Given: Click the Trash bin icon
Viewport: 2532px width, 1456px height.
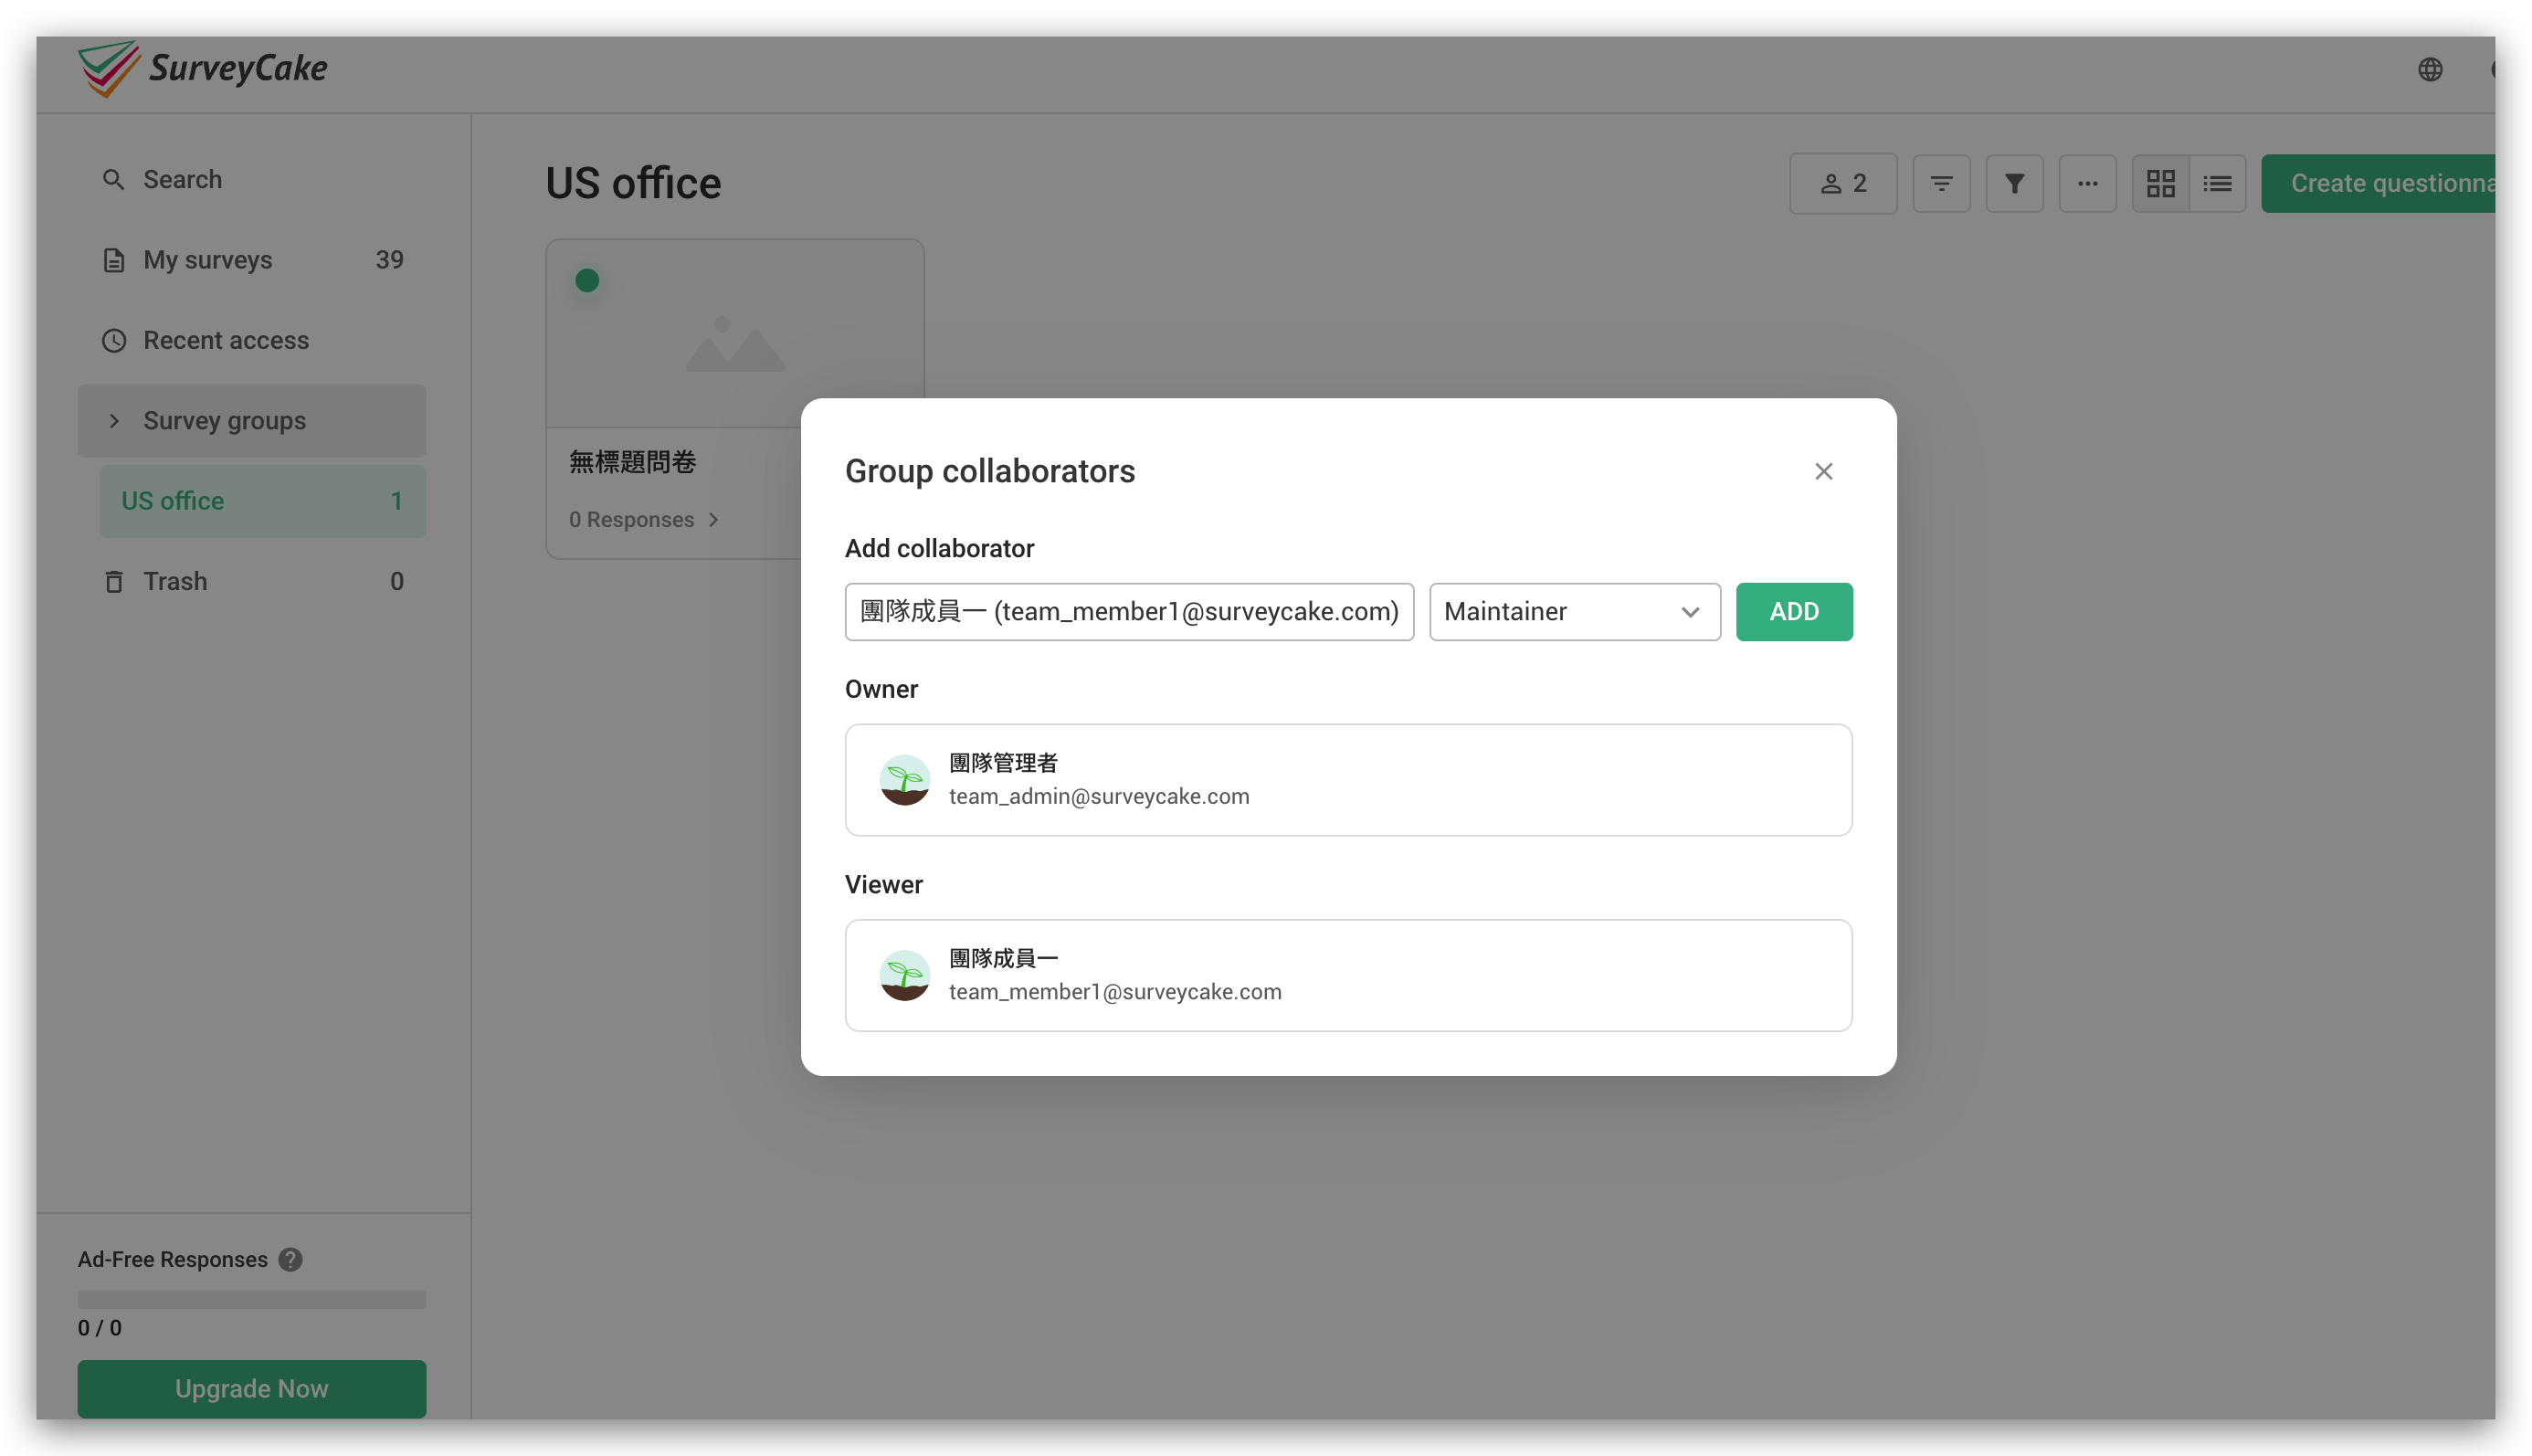Looking at the screenshot, I should 114,582.
